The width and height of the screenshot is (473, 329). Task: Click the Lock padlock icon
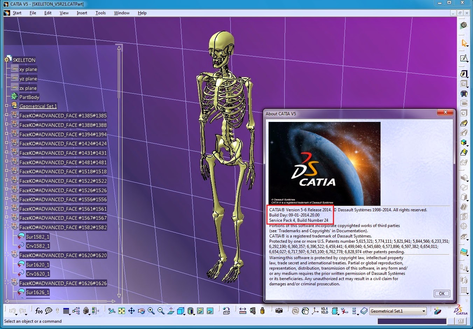pyautogui.click(x=86, y=311)
